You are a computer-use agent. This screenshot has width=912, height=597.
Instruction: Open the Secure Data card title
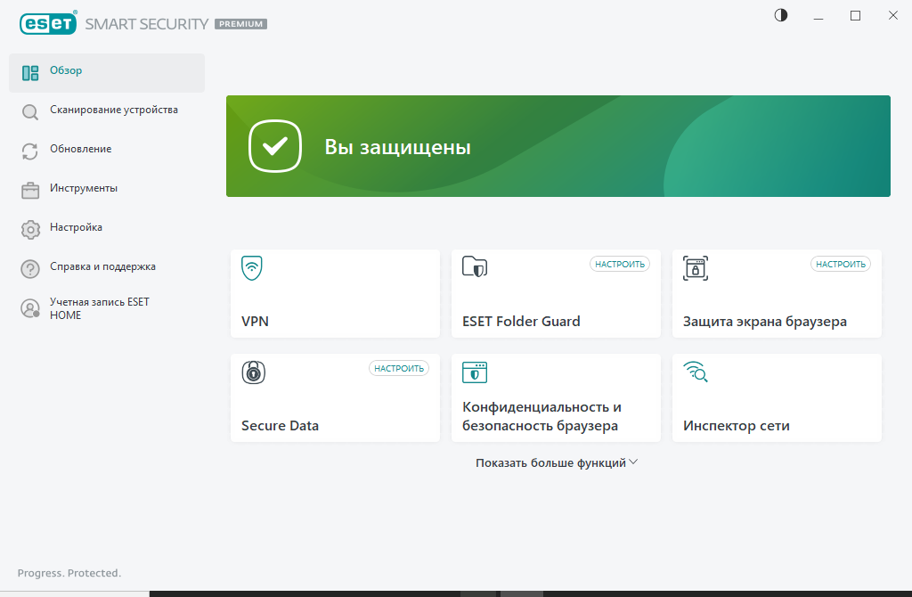pos(280,425)
